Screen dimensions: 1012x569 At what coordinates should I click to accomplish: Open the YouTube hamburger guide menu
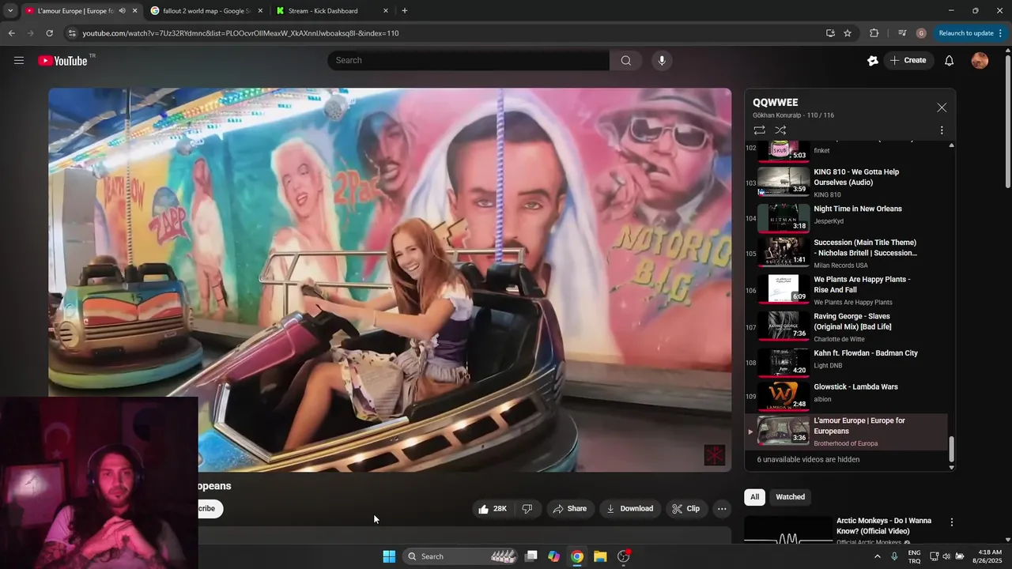(19, 60)
